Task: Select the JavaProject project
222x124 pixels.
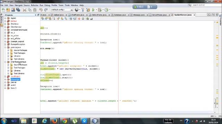Action: point(15,76)
